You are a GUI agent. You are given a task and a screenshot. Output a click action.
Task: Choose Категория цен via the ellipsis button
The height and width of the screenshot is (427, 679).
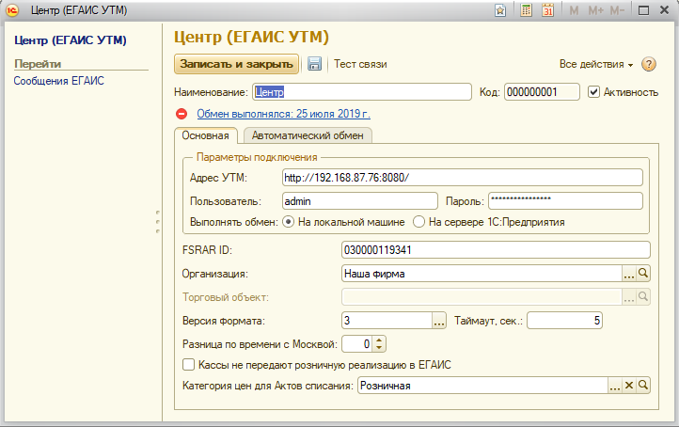(615, 386)
